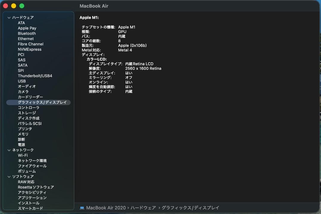Open the Thunderbolt/USB4 entry
Viewport: 321px width, 214px height.
coord(35,76)
